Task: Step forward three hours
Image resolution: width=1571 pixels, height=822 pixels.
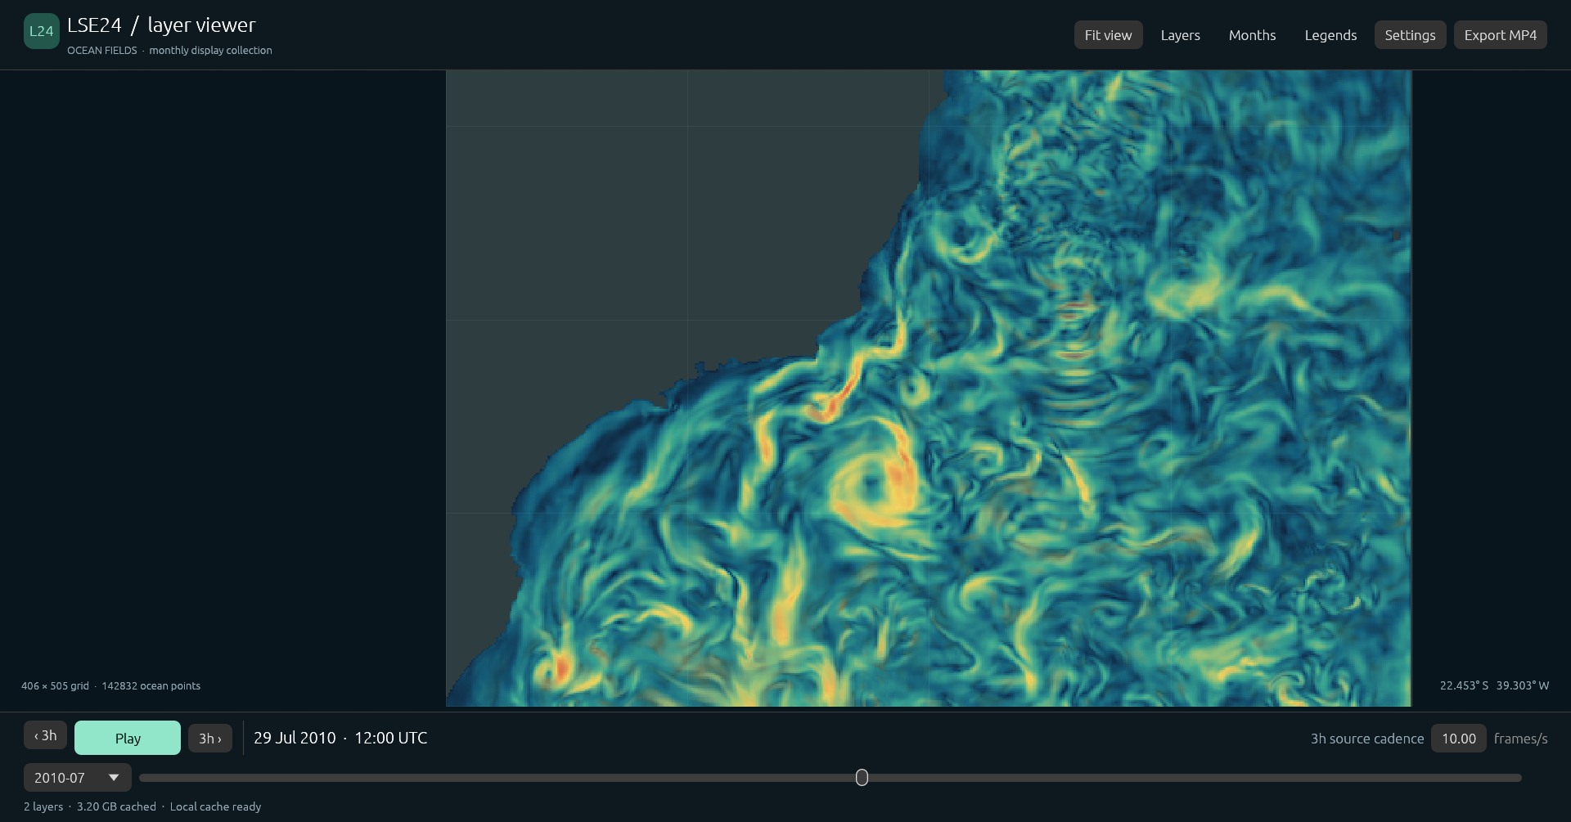Action: (x=210, y=738)
